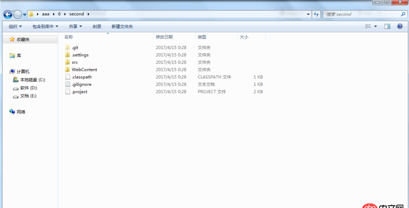Refresh the folder view
The width and height of the screenshot is (409, 208).
click(x=316, y=14)
